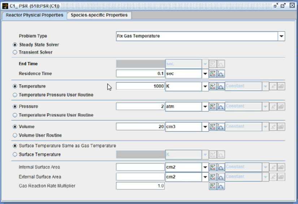Click the open-file icon in Temperature row

(281, 86)
